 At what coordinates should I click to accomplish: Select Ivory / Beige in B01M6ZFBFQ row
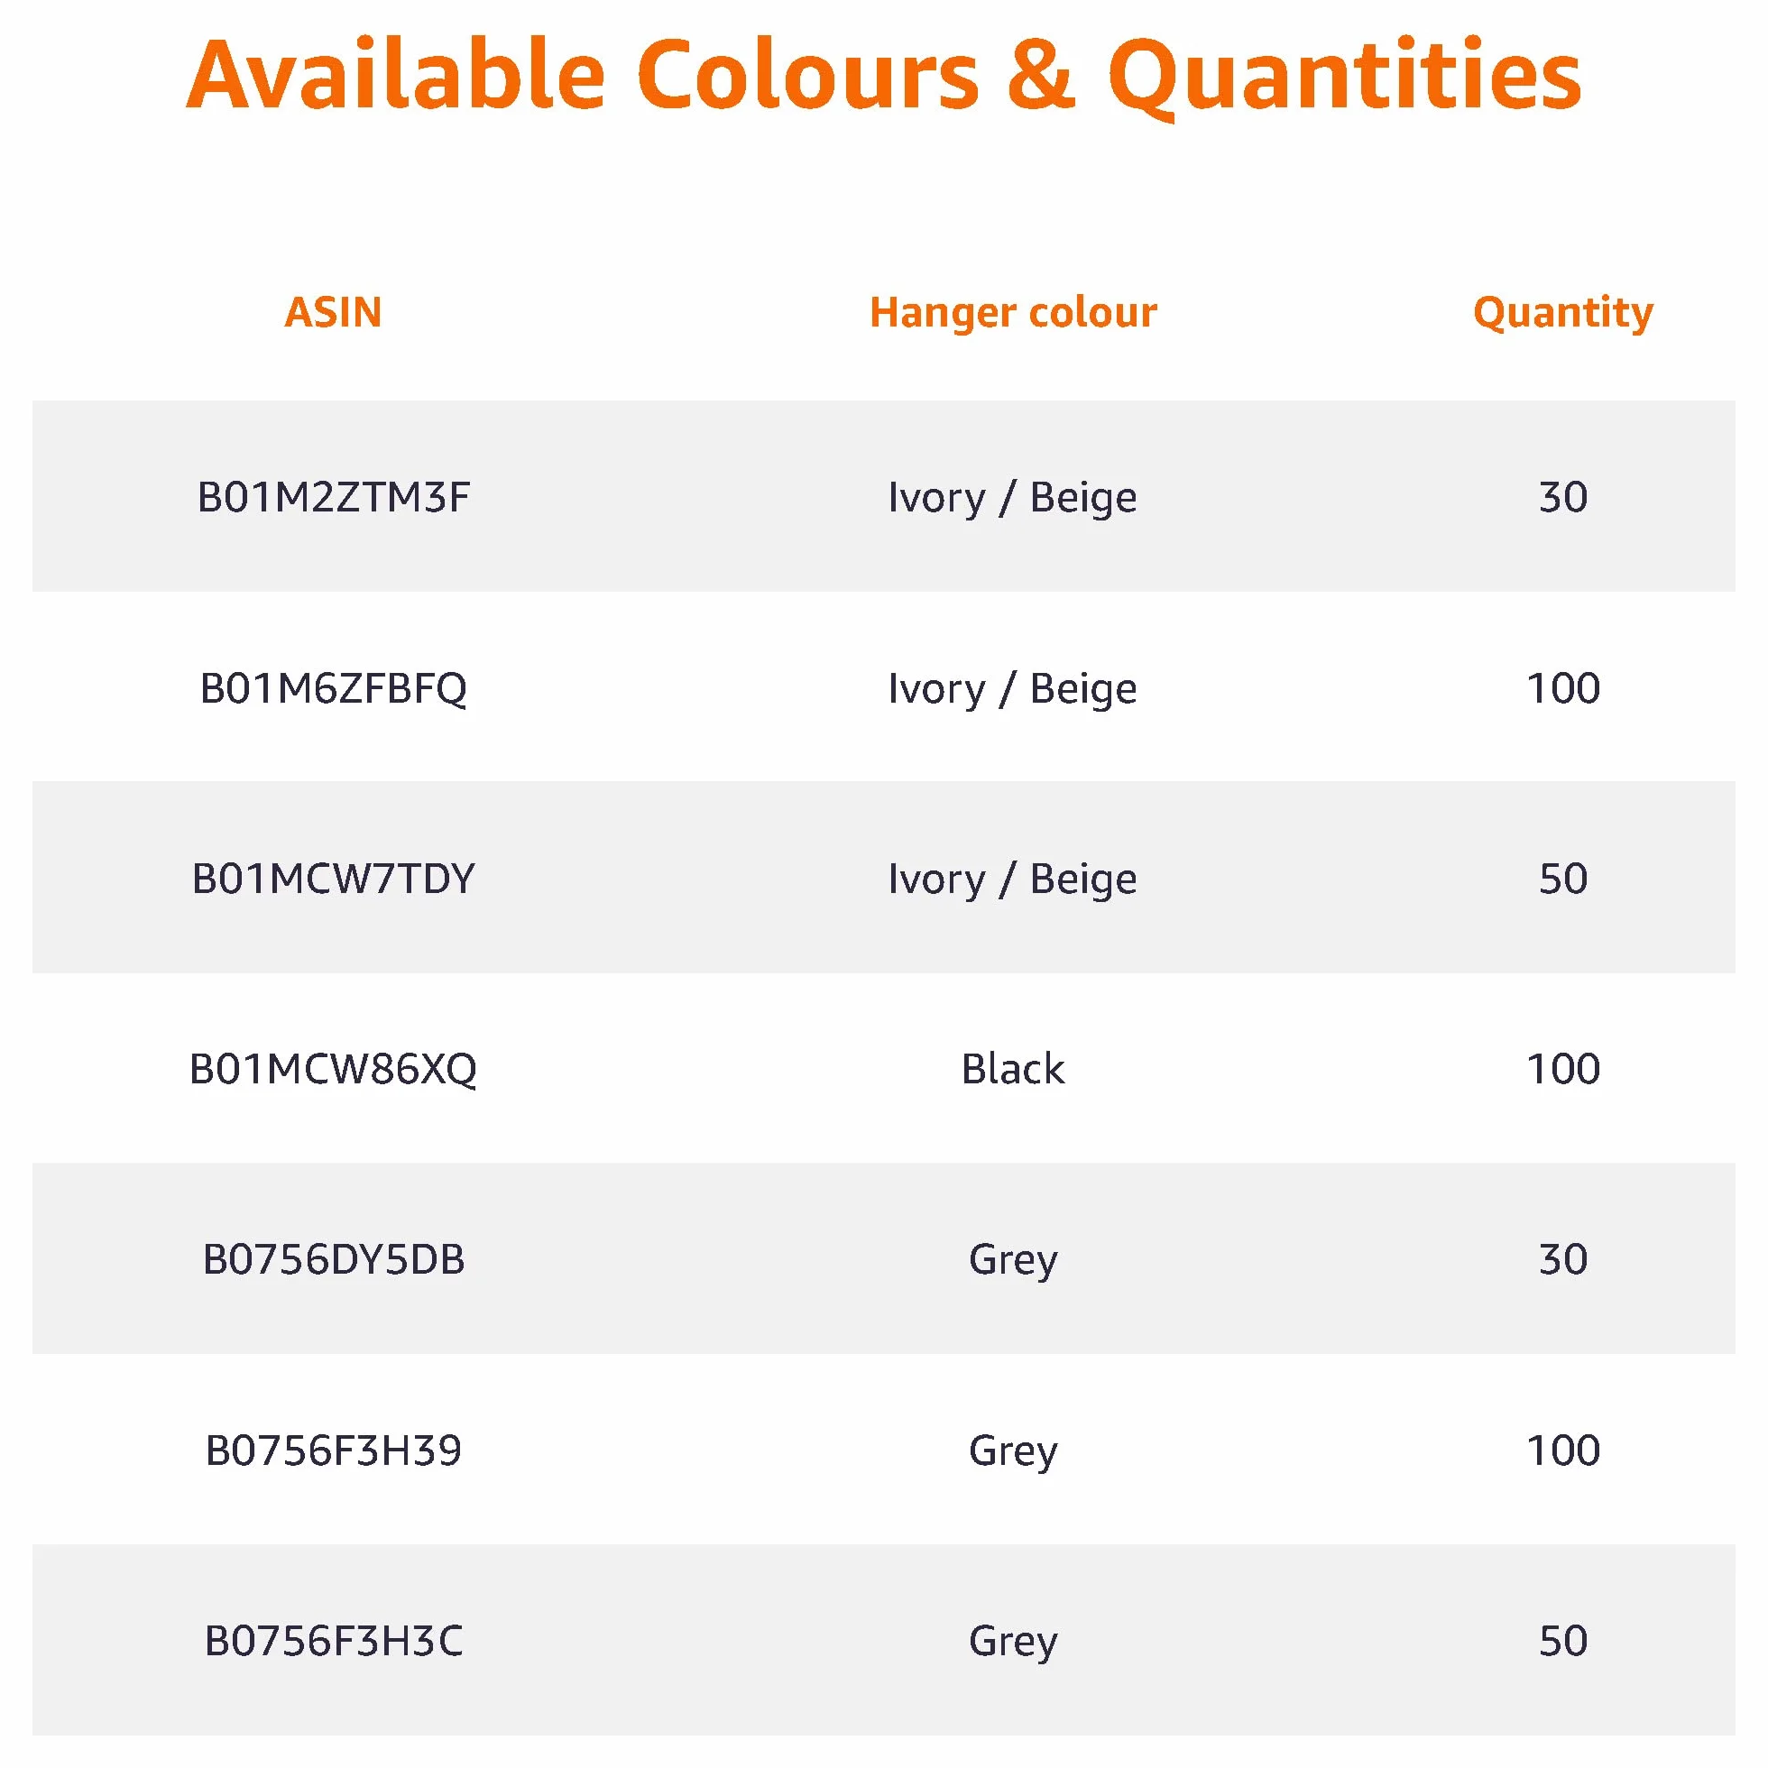coord(1013,689)
